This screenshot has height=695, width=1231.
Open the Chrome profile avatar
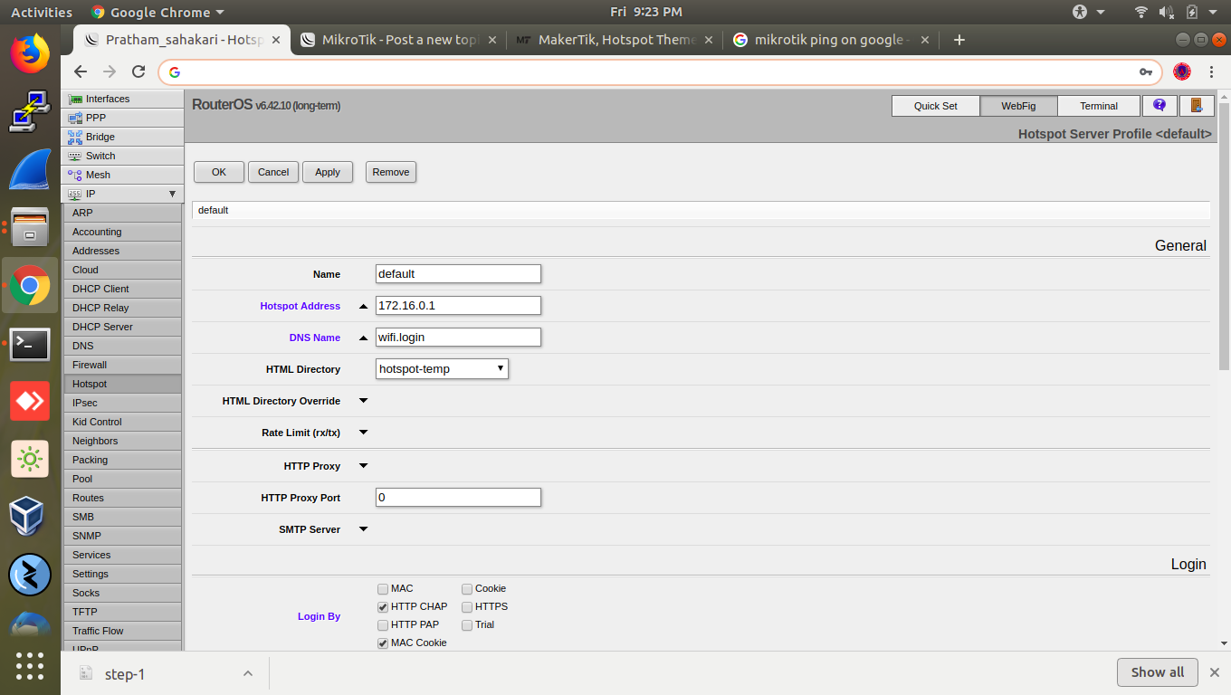1182,71
